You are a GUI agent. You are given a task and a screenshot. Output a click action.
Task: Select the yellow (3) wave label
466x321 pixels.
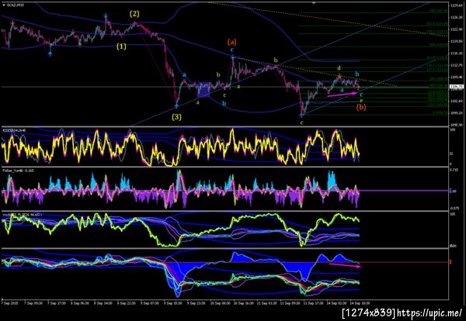176,117
